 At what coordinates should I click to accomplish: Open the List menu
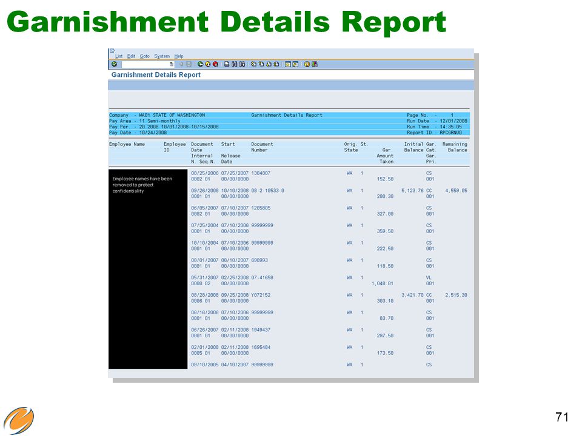pos(119,56)
